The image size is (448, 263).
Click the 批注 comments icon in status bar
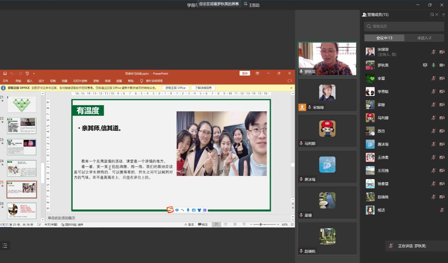pyautogui.click(x=203, y=225)
